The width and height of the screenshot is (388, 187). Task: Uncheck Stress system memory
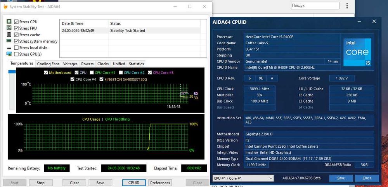click(16, 41)
